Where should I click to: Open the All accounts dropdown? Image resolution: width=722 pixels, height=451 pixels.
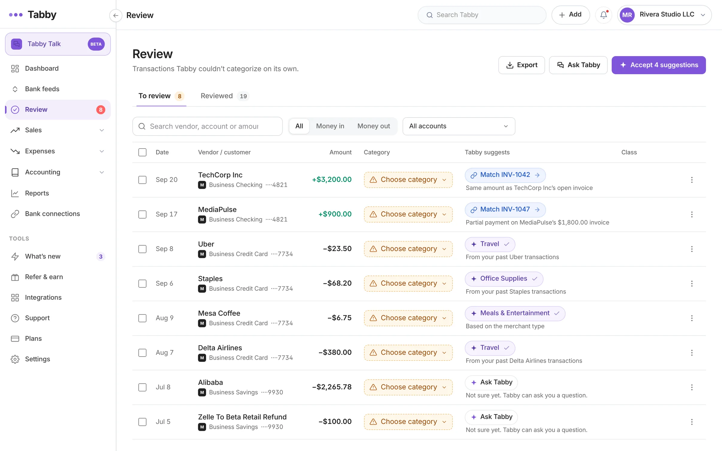point(459,126)
